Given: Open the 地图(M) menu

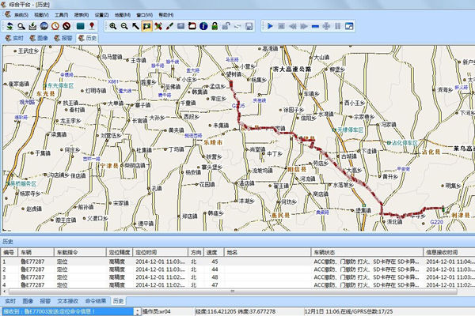Looking at the screenshot, I should click(x=122, y=15).
